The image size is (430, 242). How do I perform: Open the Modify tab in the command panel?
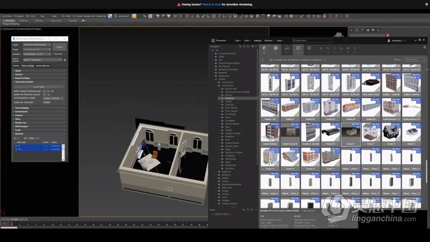(357, 30)
